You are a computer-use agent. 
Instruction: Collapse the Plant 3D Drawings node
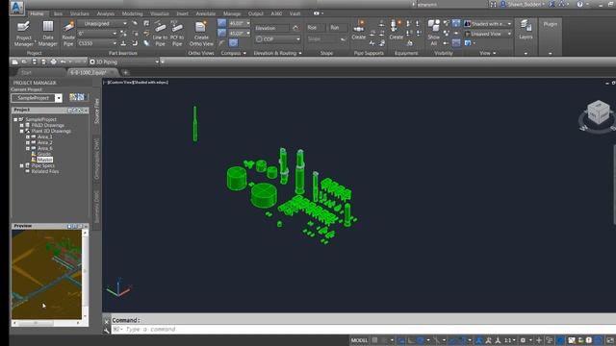click(x=22, y=131)
